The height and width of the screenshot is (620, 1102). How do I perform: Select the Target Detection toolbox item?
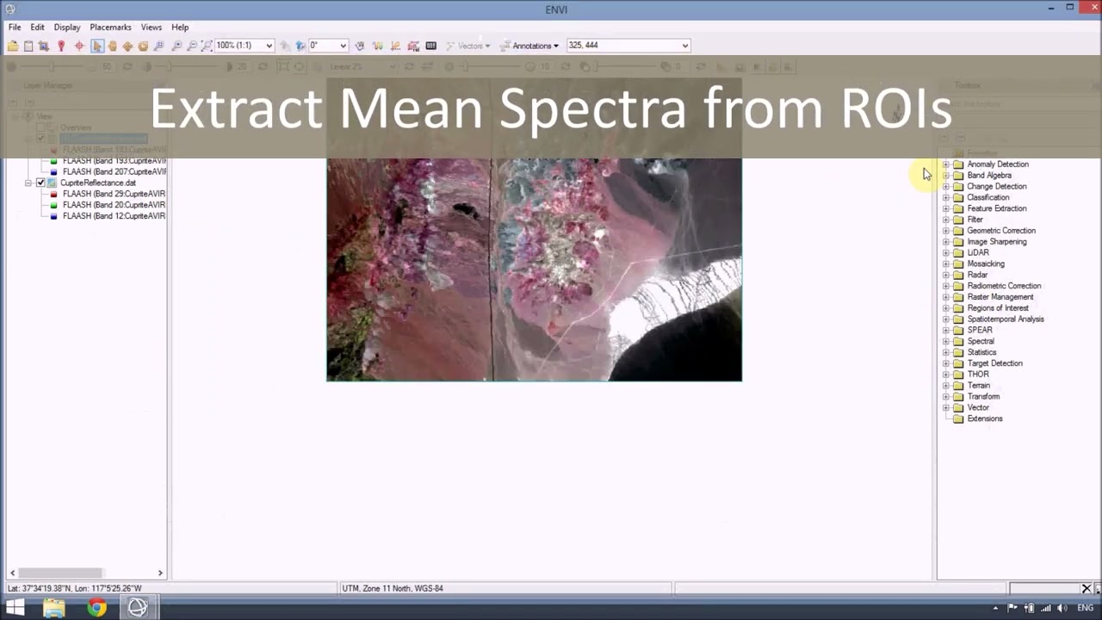click(994, 363)
